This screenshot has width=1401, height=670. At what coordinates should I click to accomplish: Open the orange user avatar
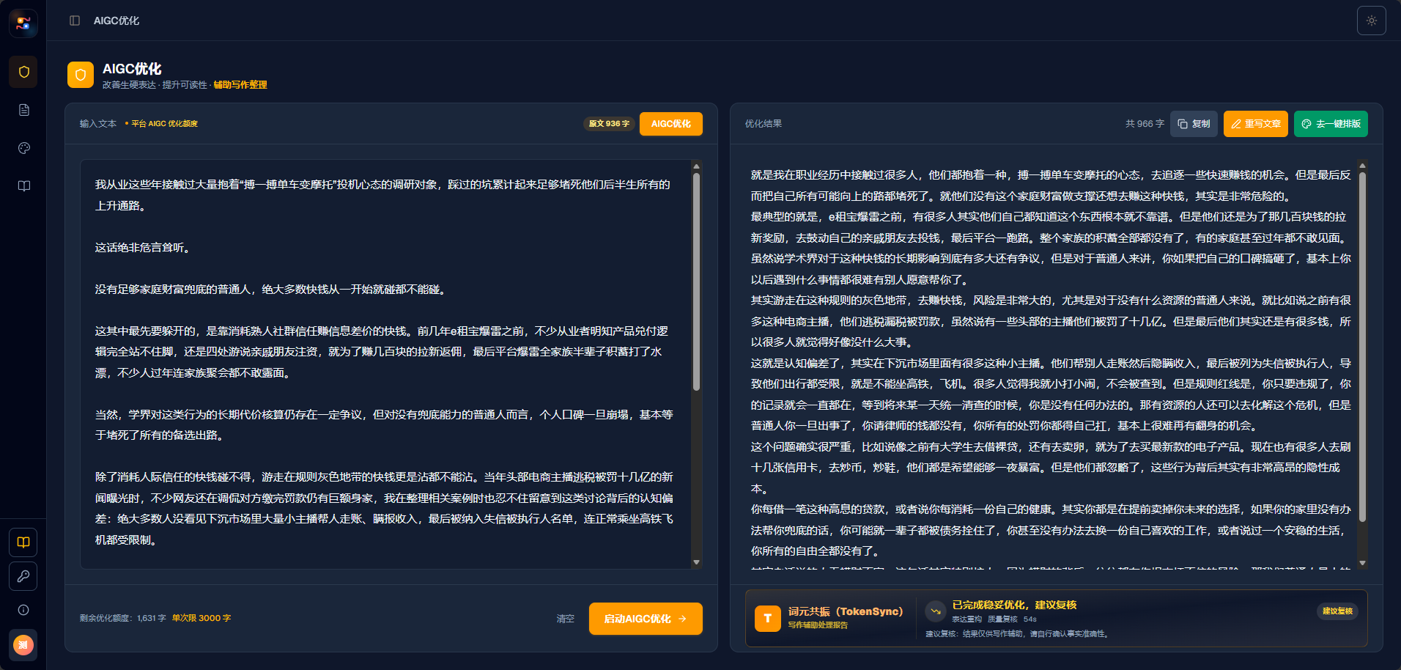coord(23,645)
